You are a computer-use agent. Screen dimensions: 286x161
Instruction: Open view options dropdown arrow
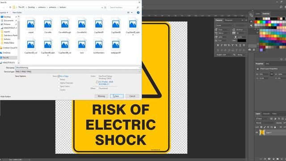pos(132,13)
